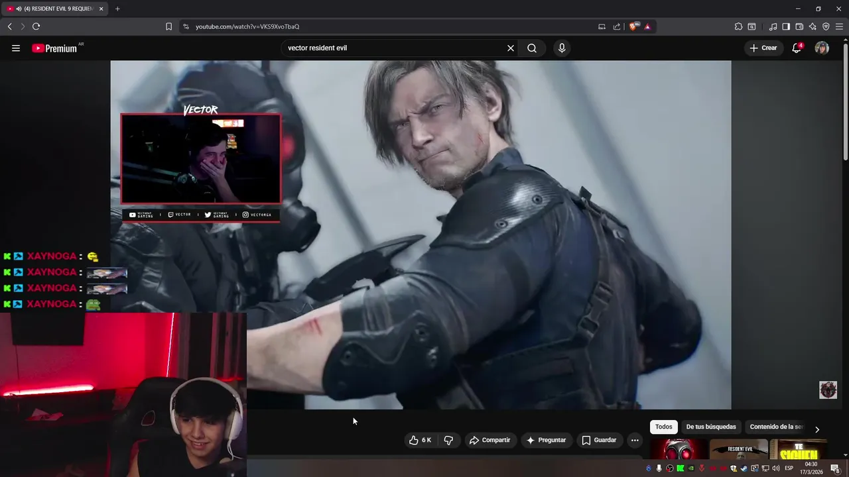Open Brave main menu
849x477 pixels.
[x=839, y=26]
